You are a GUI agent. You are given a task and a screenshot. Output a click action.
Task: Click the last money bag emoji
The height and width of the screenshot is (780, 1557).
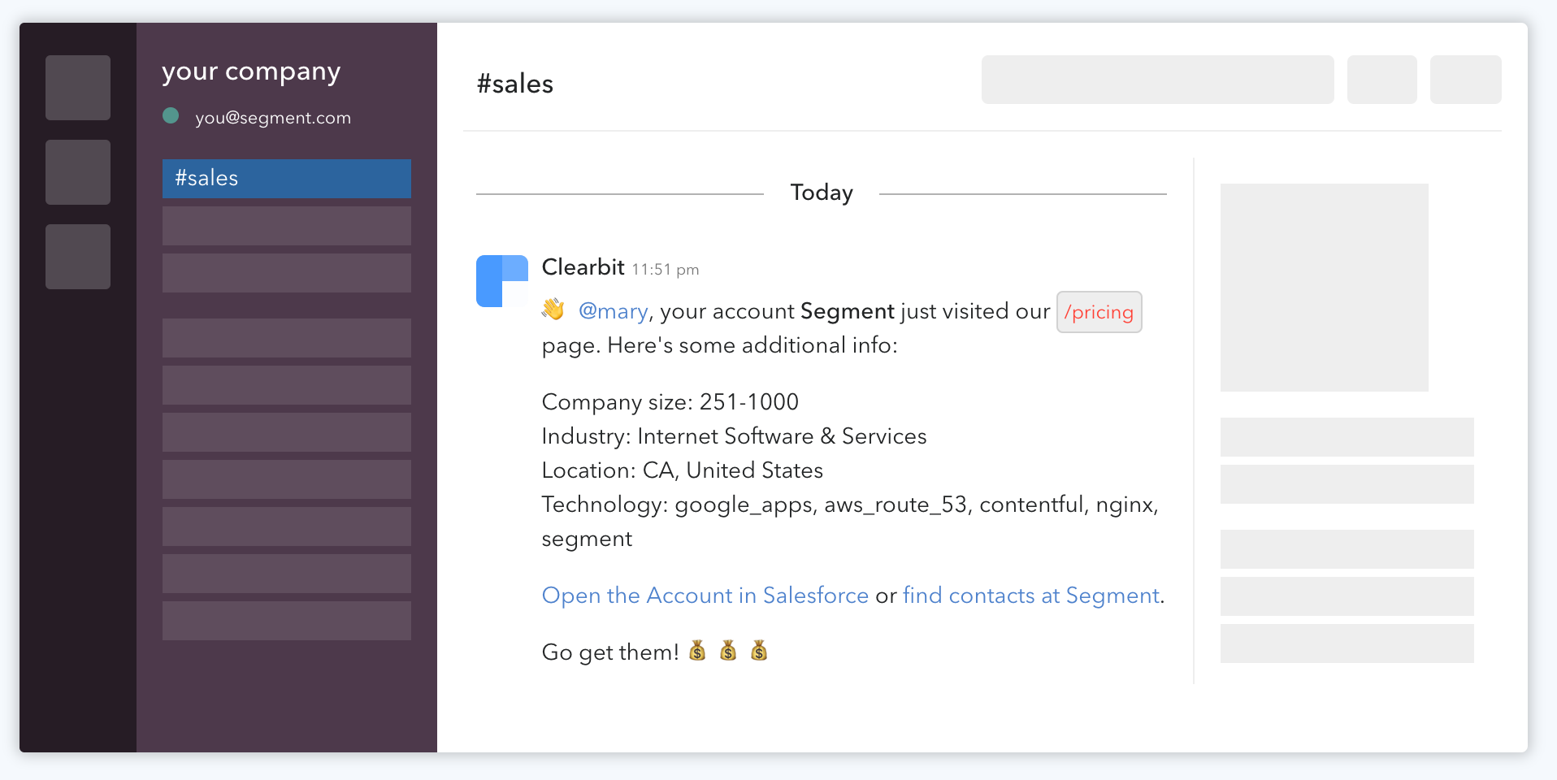pos(759,651)
